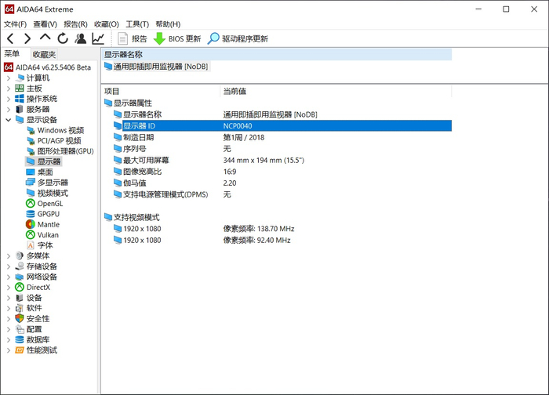The height and width of the screenshot is (395, 549).
Task: Open the 工具(T) menu
Action: click(137, 24)
